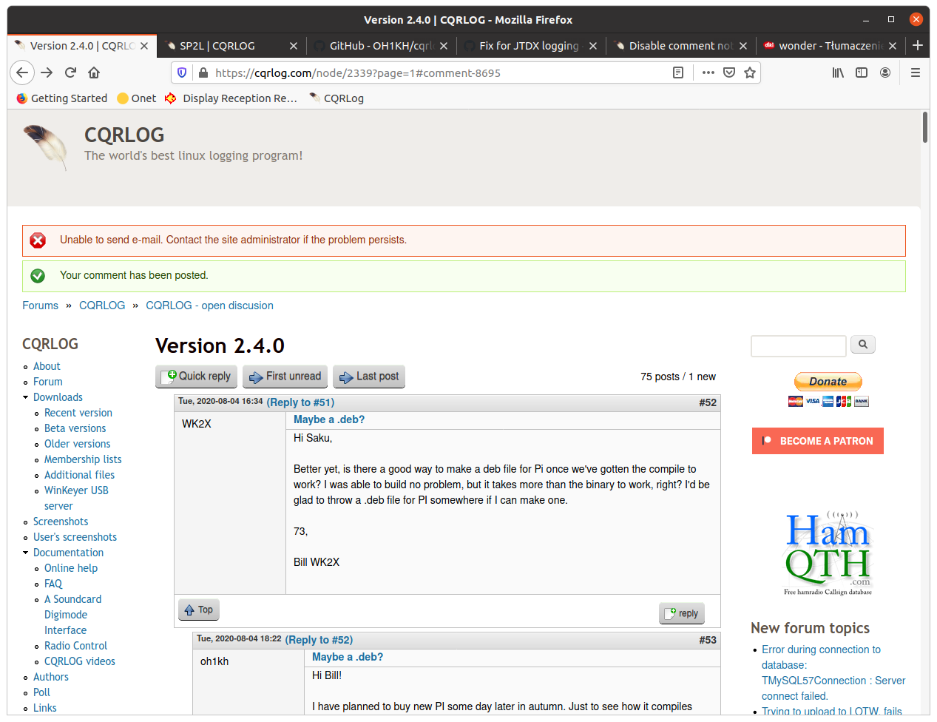Toggle reader view for this page

(x=677, y=72)
